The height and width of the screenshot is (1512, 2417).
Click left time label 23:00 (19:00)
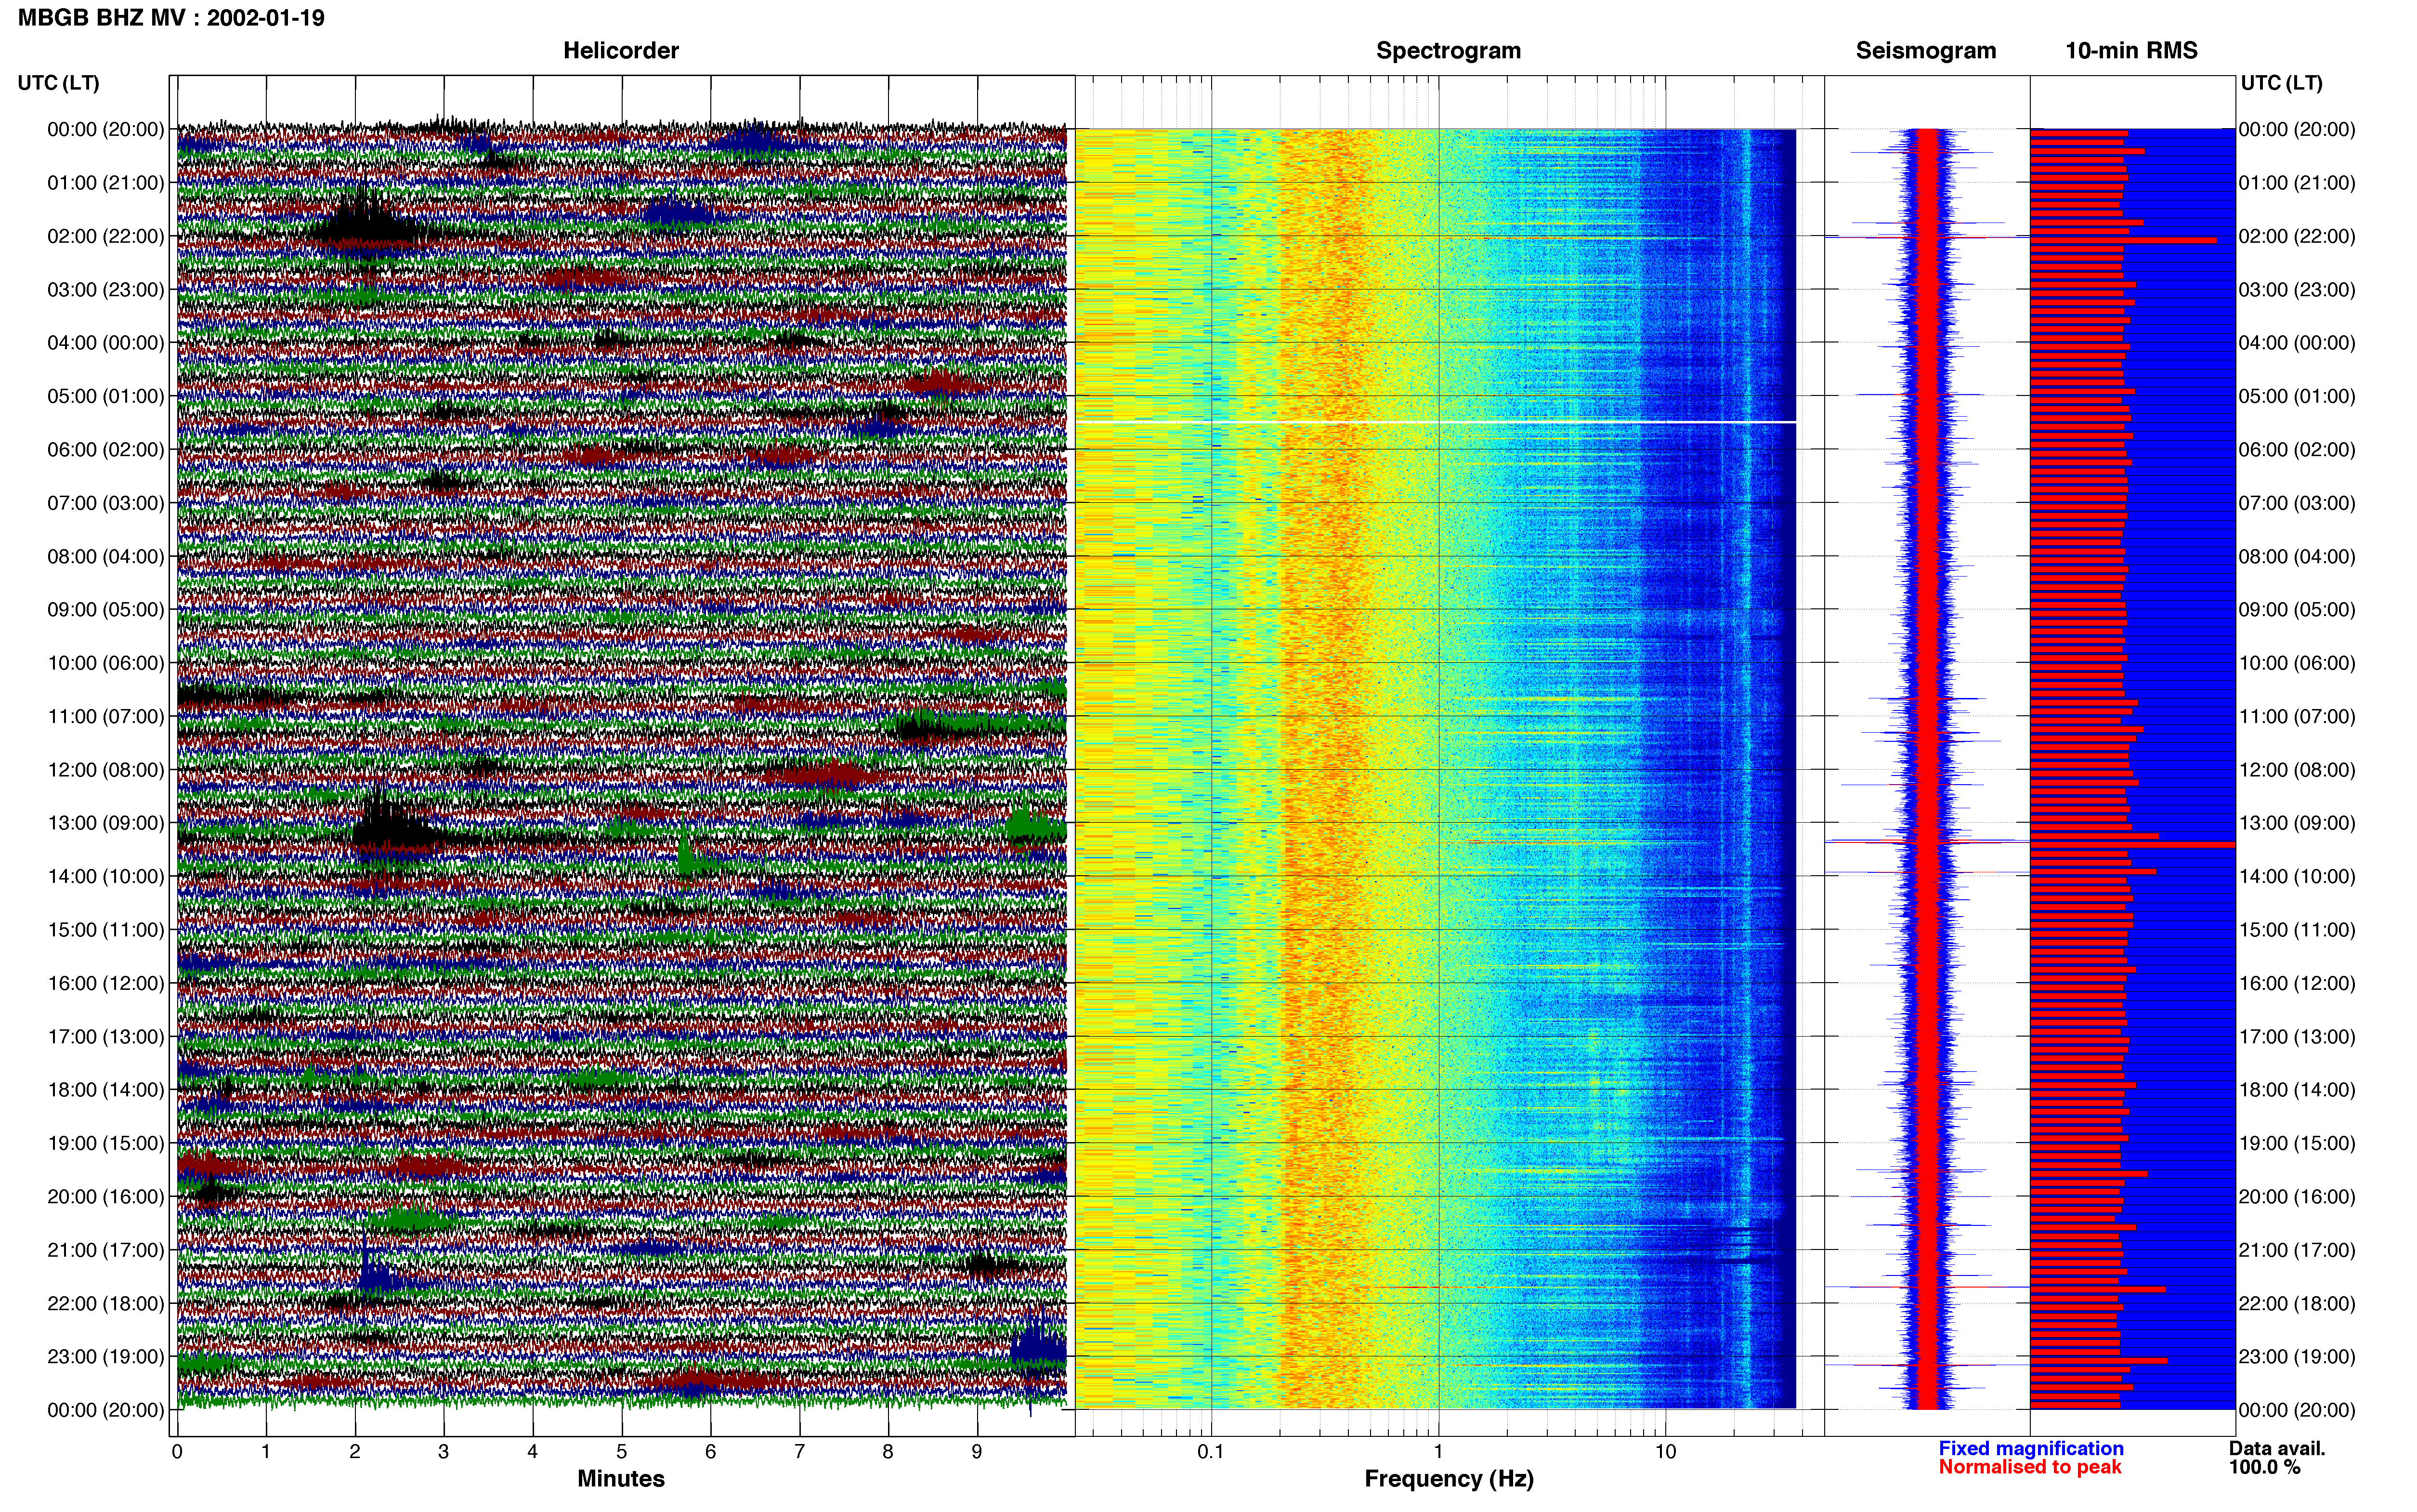[106, 1357]
